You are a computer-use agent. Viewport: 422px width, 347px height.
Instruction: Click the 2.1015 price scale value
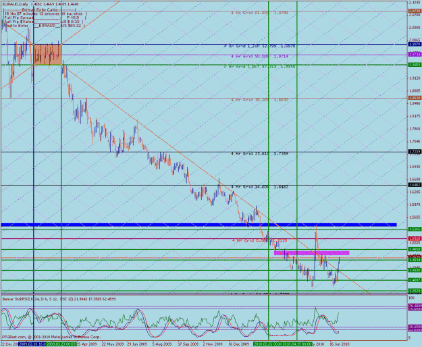(415, 2)
